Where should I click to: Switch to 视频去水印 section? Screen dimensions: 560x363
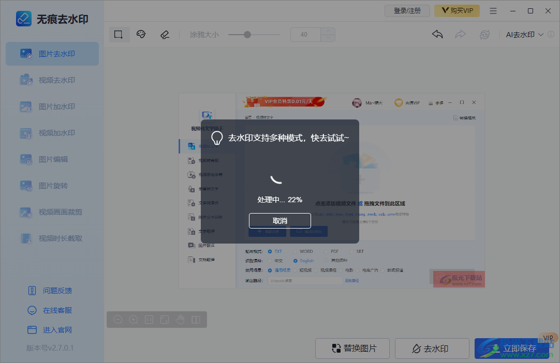(x=52, y=80)
